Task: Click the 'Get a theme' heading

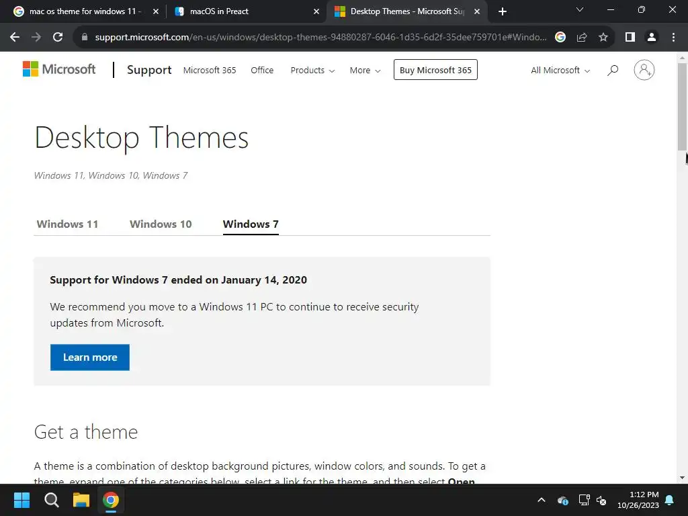Action: point(86,432)
